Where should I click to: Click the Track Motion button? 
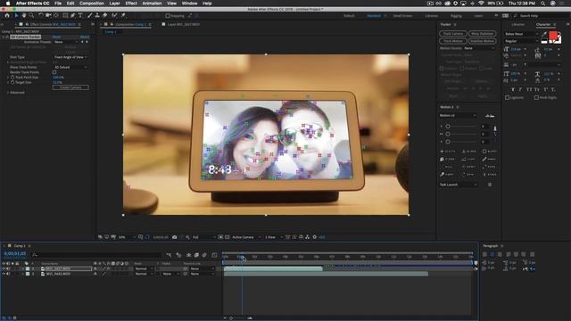click(x=453, y=41)
